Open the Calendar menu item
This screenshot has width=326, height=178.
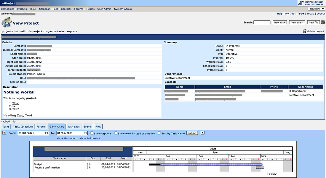pyautogui.click(x=44, y=9)
